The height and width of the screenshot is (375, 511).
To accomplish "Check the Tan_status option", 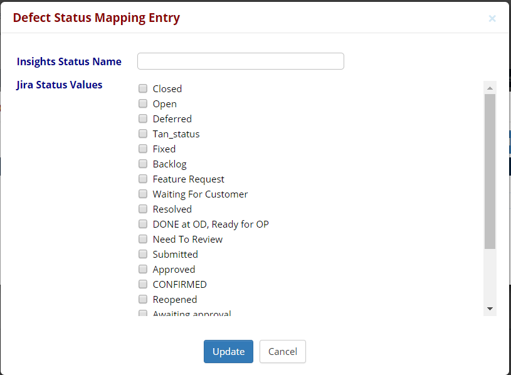I will coord(142,134).
